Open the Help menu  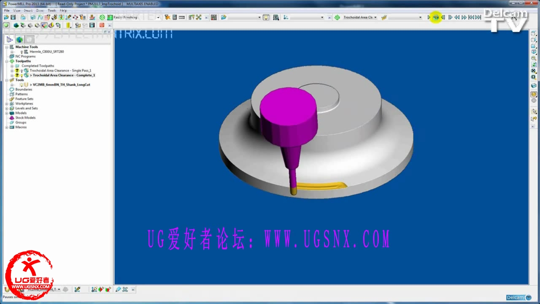click(63, 10)
